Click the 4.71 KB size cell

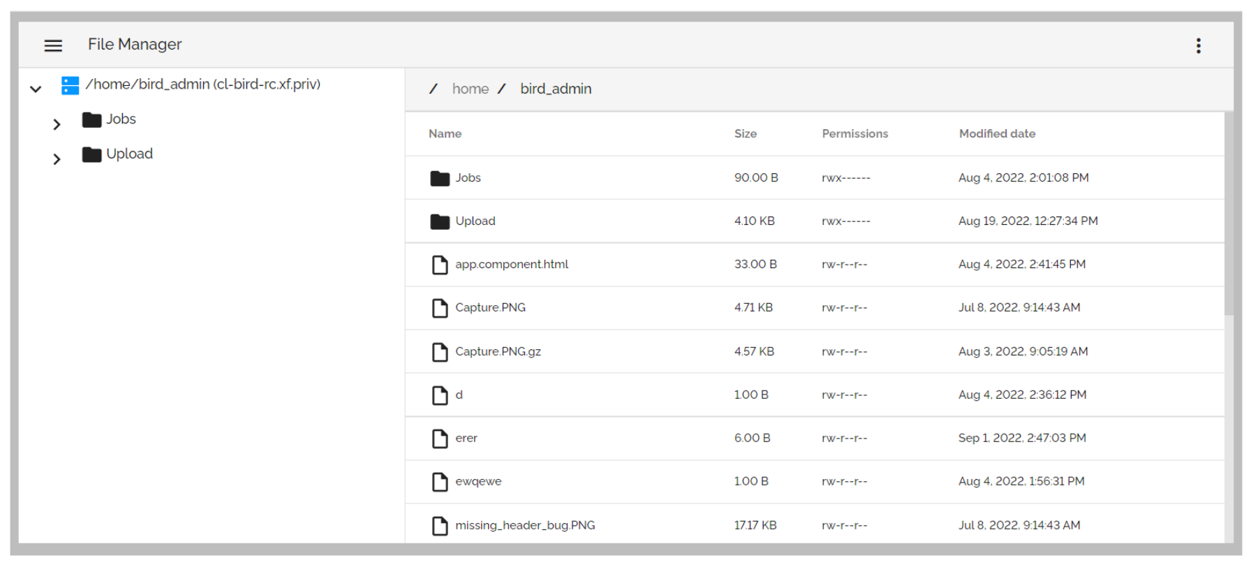(753, 308)
